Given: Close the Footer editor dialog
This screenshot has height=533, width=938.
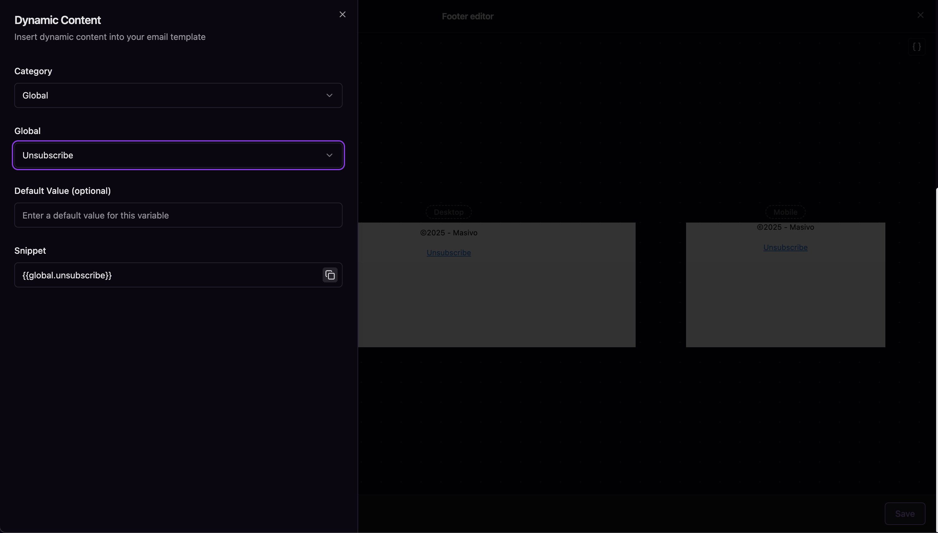Looking at the screenshot, I should click(920, 15).
